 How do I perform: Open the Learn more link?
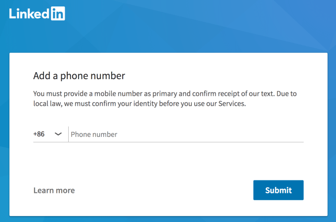[x=54, y=190]
